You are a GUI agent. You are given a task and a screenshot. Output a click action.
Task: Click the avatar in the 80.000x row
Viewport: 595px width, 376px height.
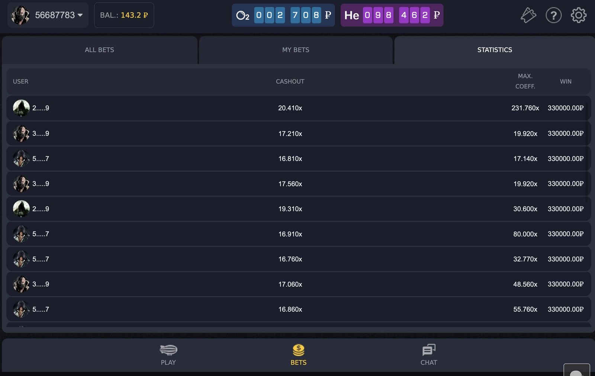[21, 234]
